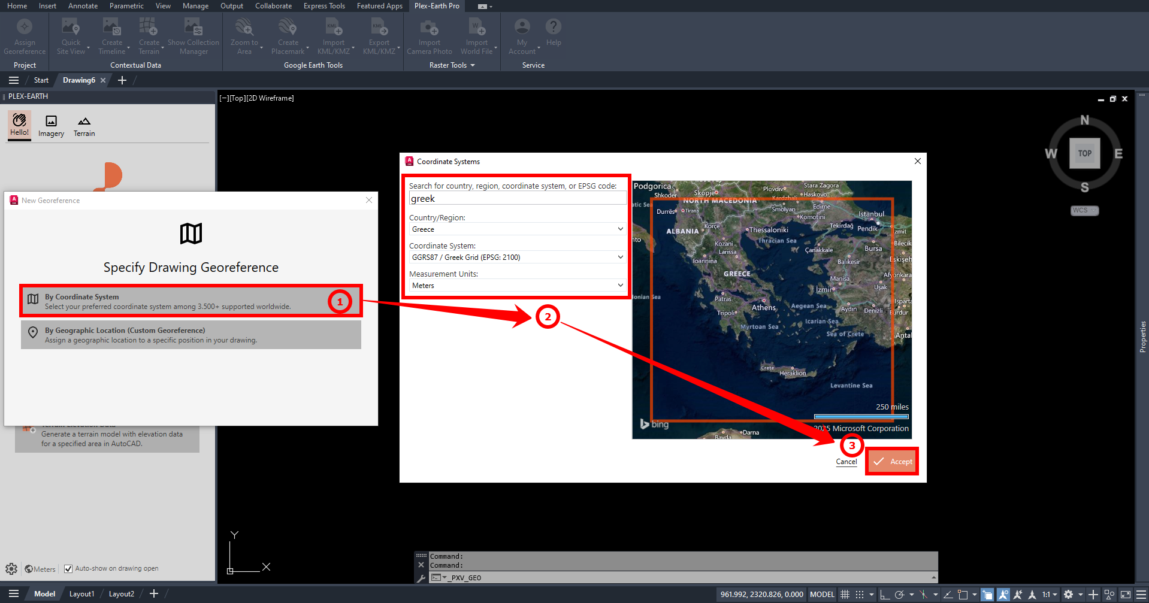Click the Cancel link

coord(846,462)
